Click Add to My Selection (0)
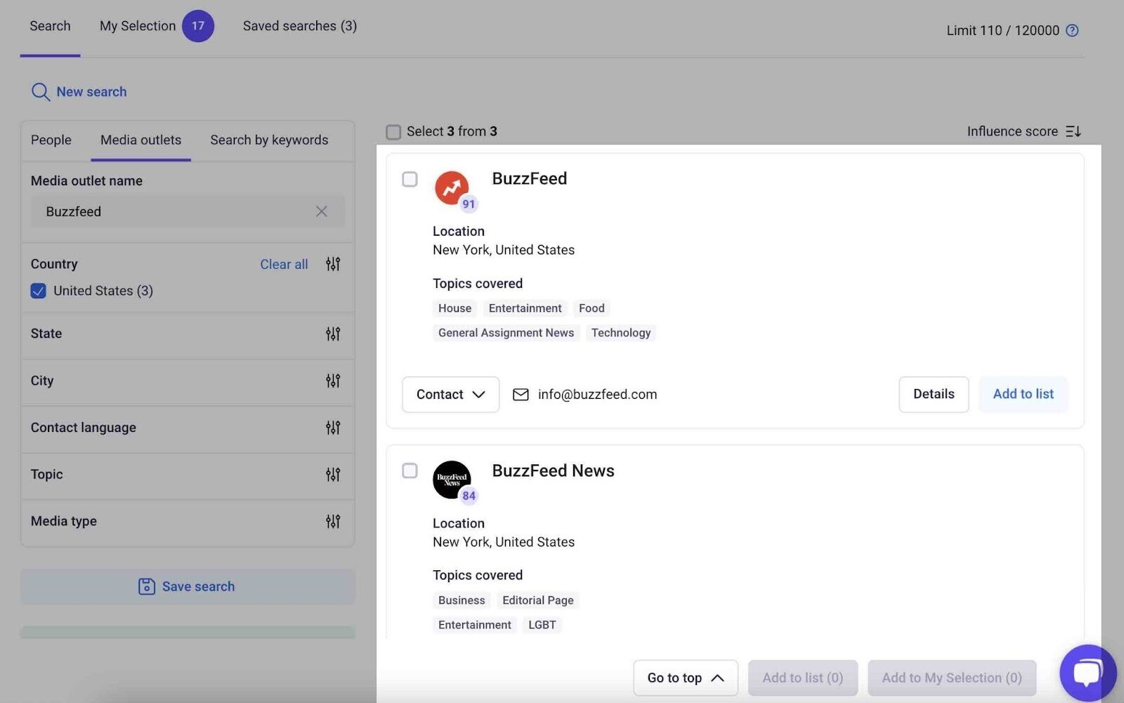The height and width of the screenshot is (703, 1124). pos(952,678)
